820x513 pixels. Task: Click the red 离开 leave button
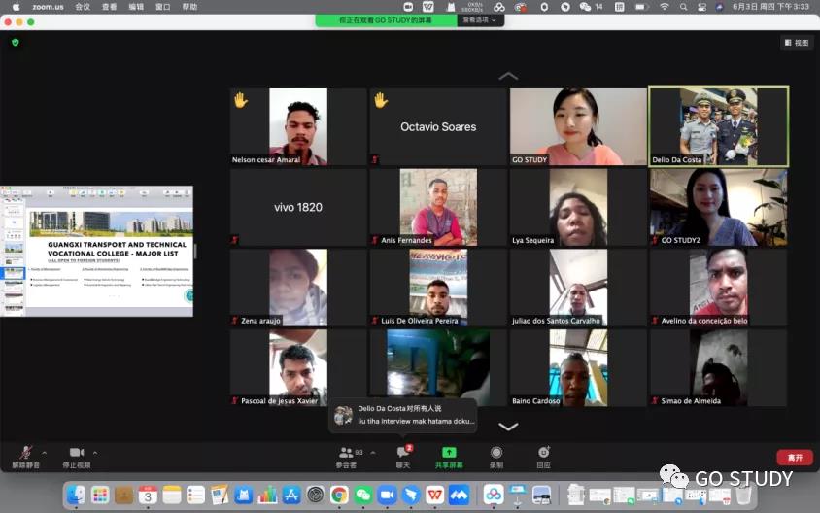point(795,458)
